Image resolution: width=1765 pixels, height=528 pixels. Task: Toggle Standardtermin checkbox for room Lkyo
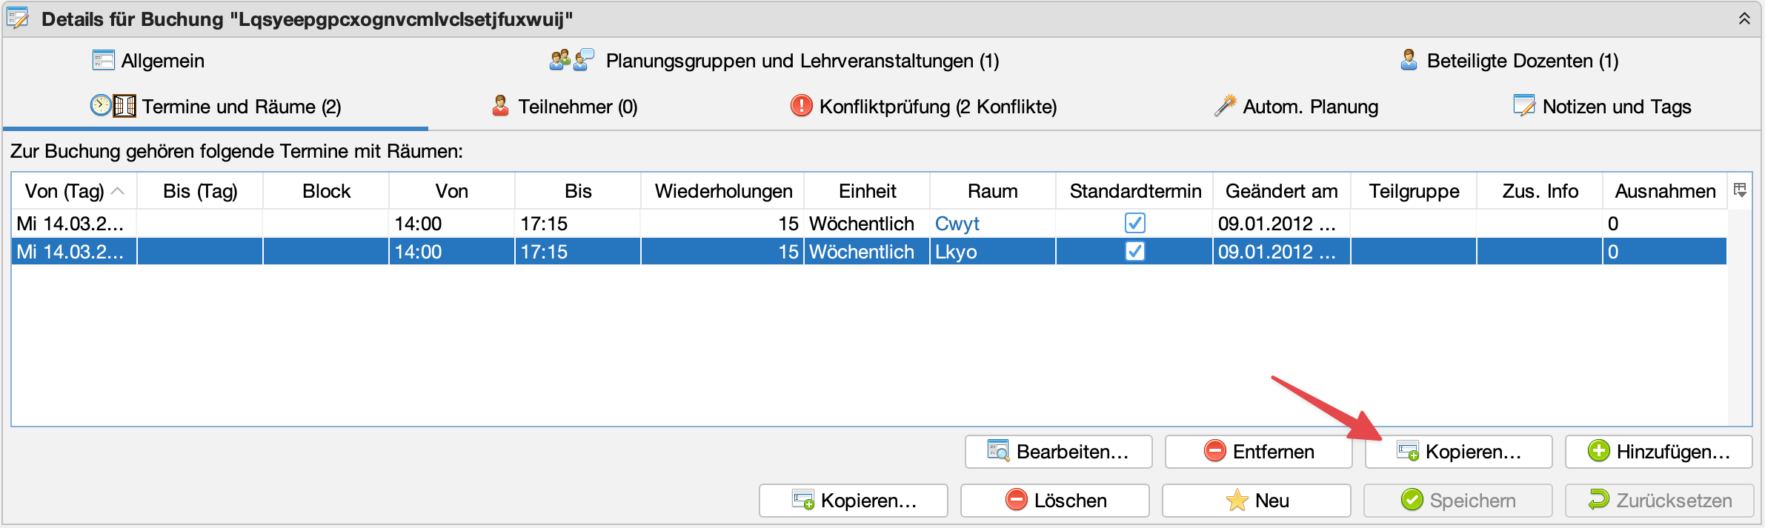tap(1134, 252)
